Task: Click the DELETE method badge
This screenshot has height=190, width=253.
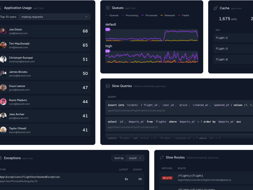Action: tap(167, 178)
